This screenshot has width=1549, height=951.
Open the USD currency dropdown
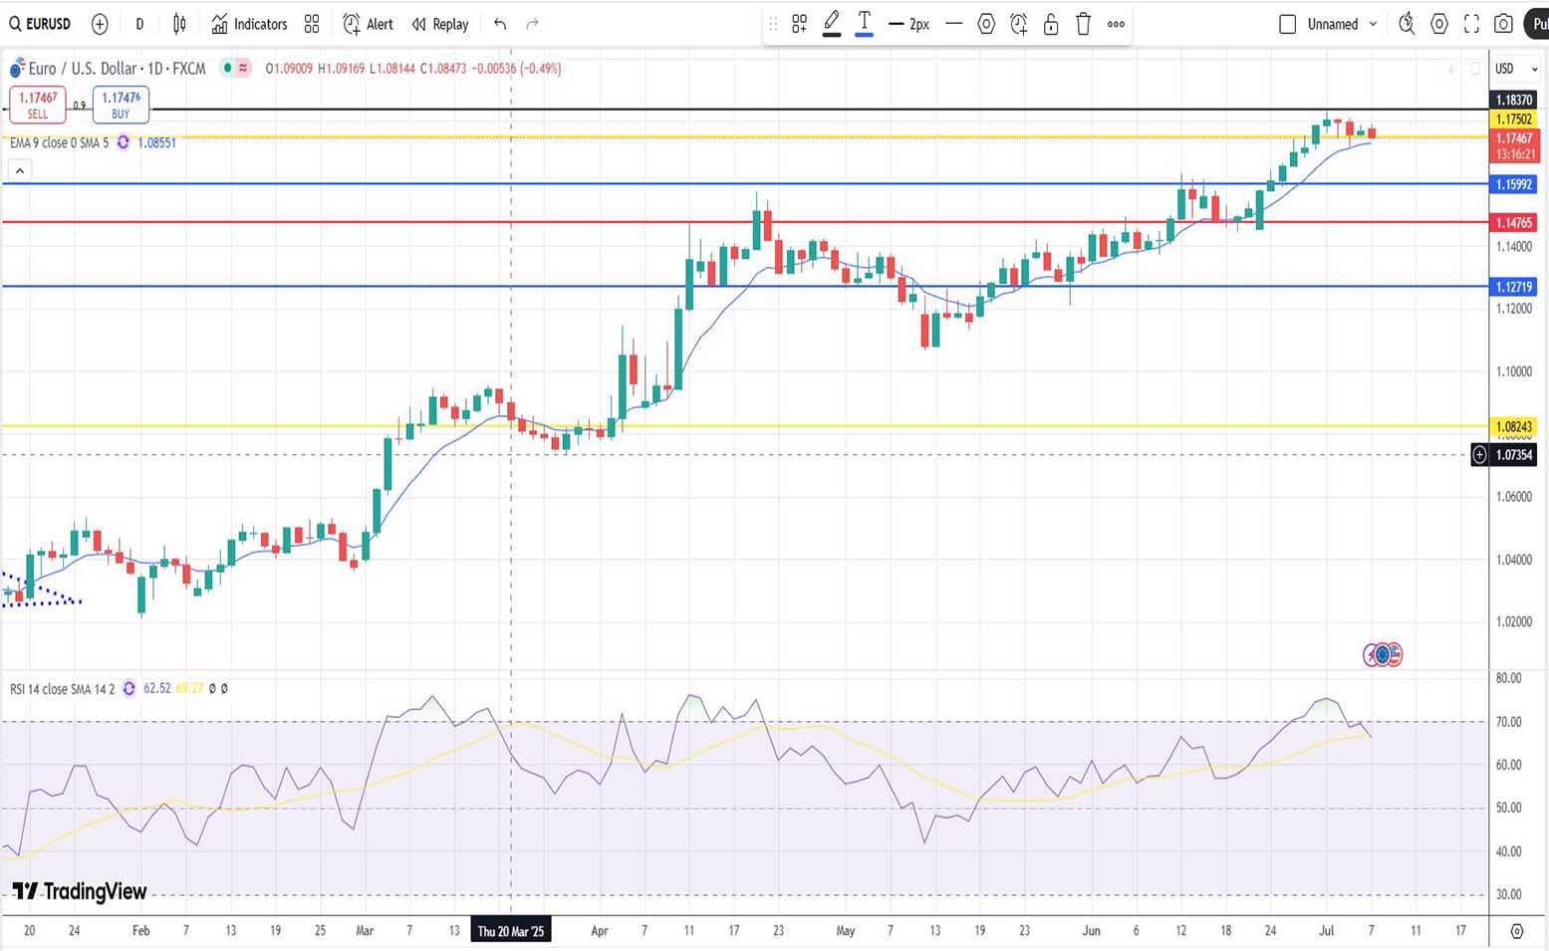tap(1515, 69)
